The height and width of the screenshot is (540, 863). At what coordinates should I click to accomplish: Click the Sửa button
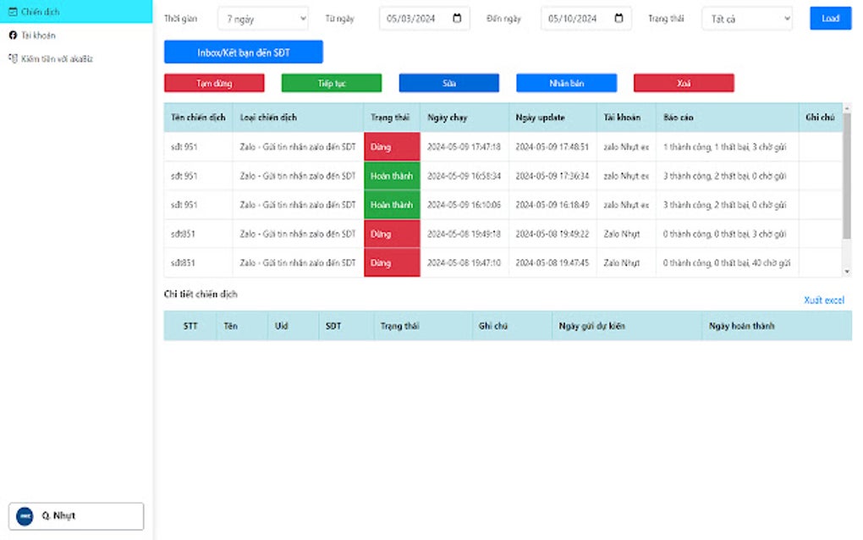[449, 83]
